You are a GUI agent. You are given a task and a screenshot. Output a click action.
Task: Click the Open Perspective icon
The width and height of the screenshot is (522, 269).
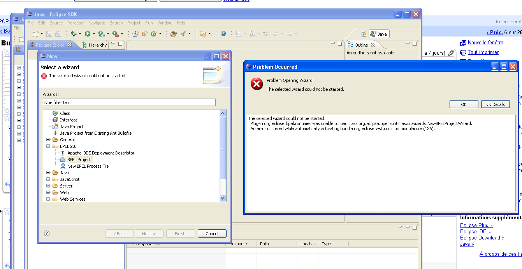(x=364, y=34)
